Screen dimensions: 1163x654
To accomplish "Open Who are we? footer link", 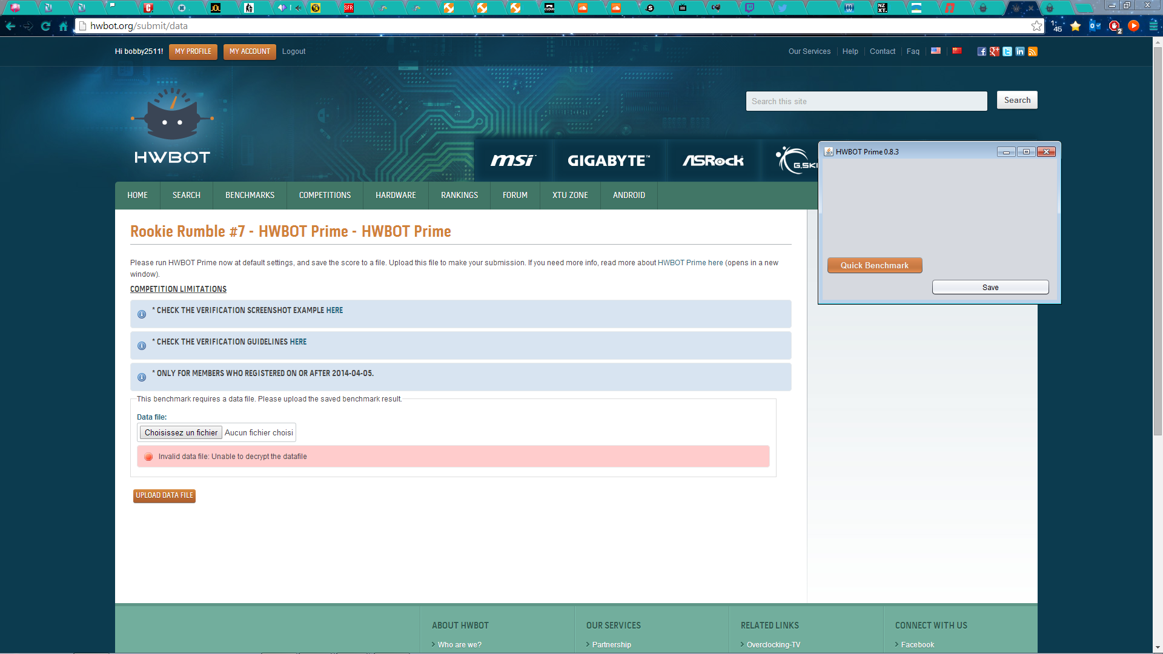I will (460, 645).
